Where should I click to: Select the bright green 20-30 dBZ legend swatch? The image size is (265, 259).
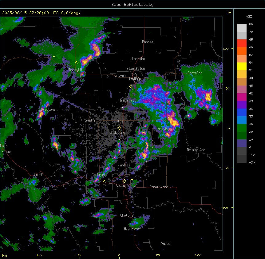242,128
